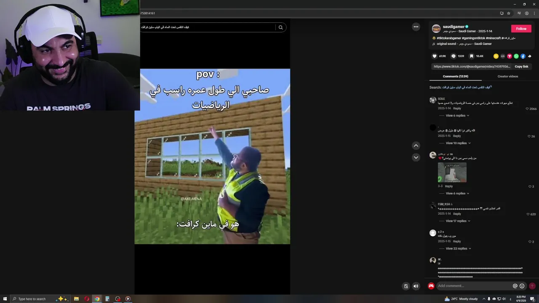
Task: Click the pink Follow button
Action: coord(521,29)
